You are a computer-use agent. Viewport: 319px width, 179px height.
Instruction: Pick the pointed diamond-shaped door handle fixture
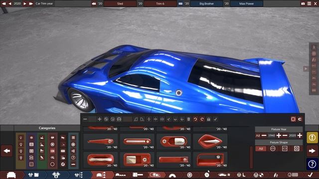point(210,141)
